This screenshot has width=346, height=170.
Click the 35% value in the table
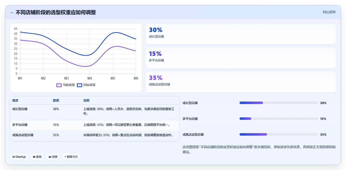click(56, 135)
